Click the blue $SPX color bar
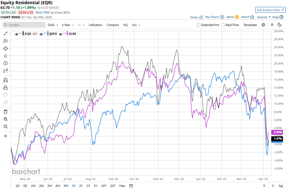287x188 pixels. click(48, 34)
